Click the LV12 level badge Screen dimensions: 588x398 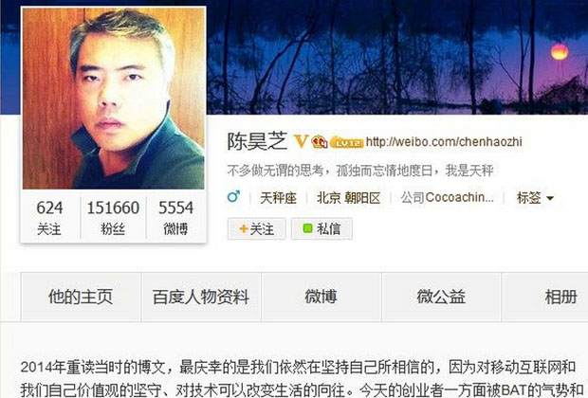(x=346, y=142)
